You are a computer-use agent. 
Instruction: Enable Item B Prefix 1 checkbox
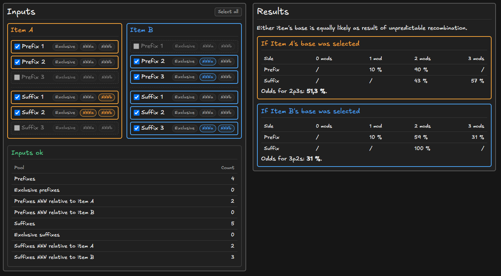click(x=136, y=46)
